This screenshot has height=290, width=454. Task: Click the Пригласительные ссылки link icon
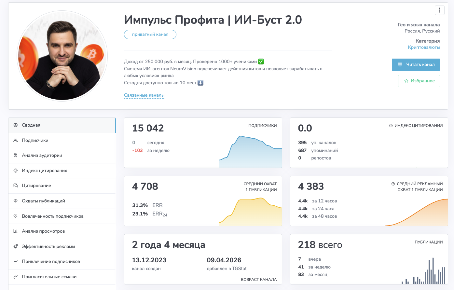pos(15,277)
